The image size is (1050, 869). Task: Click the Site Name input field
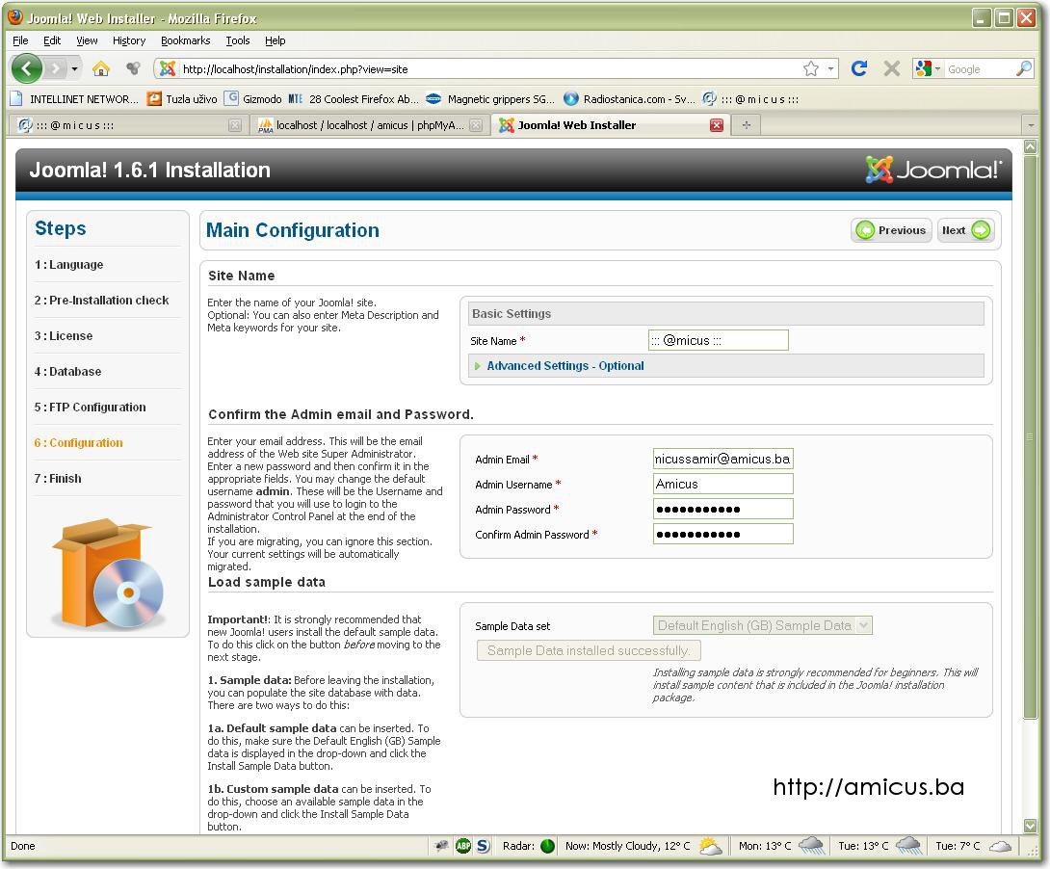click(x=718, y=340)
